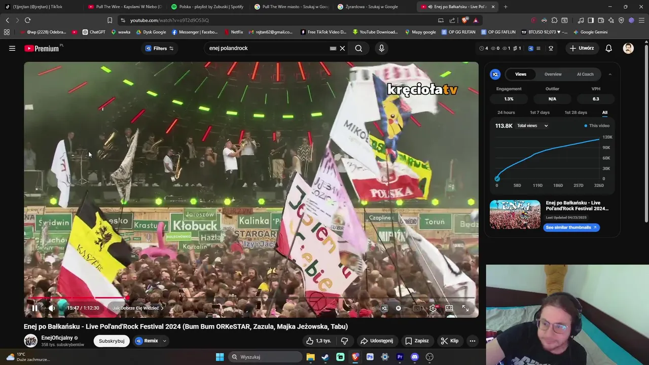The image size is (649, 365).
Task: Click the trophy icon in YouTube header
Action: coord(551,48)
